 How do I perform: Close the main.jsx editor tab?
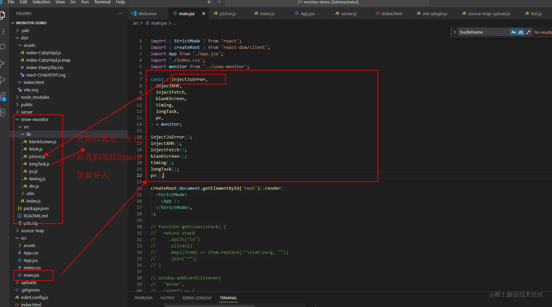(204, 13)
